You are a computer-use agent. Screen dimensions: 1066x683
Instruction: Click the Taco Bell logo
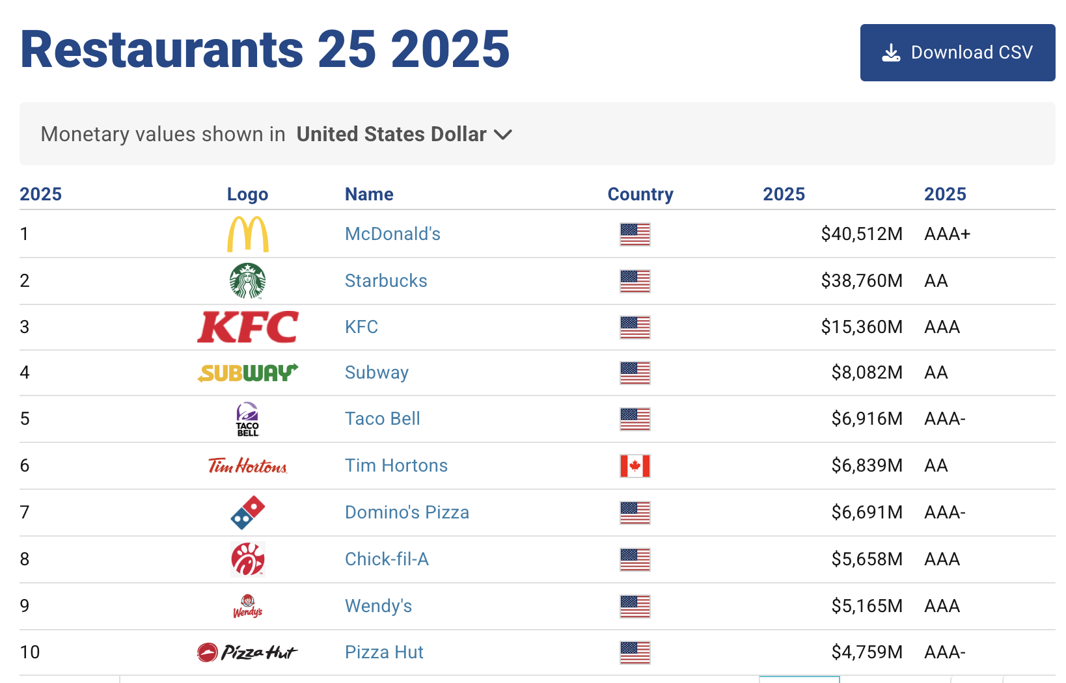(x=247, y=419)
